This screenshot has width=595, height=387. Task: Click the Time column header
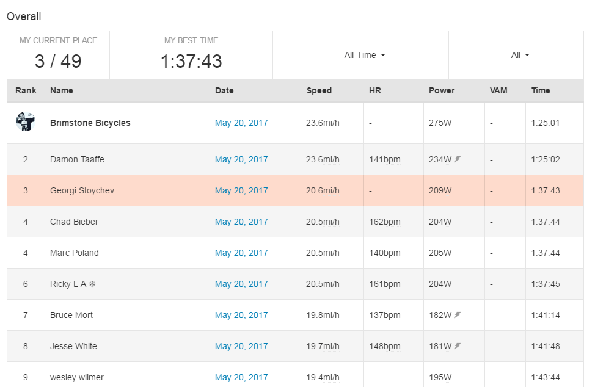coord(541,90)
